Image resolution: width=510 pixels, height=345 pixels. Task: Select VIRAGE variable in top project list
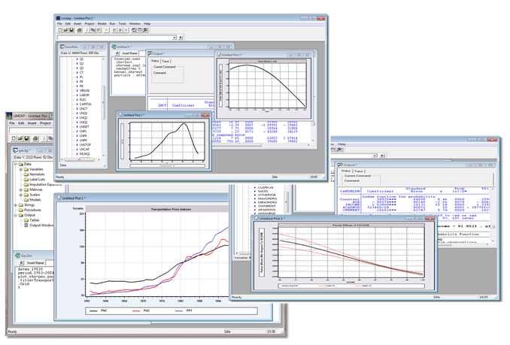pos(84,91)
